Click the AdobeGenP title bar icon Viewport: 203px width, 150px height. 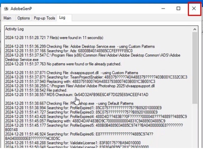click(x=6, y=9)
